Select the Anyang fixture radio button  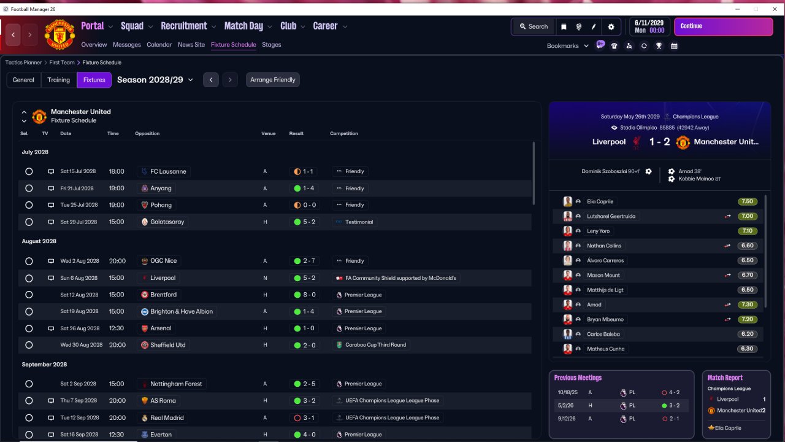29,188
